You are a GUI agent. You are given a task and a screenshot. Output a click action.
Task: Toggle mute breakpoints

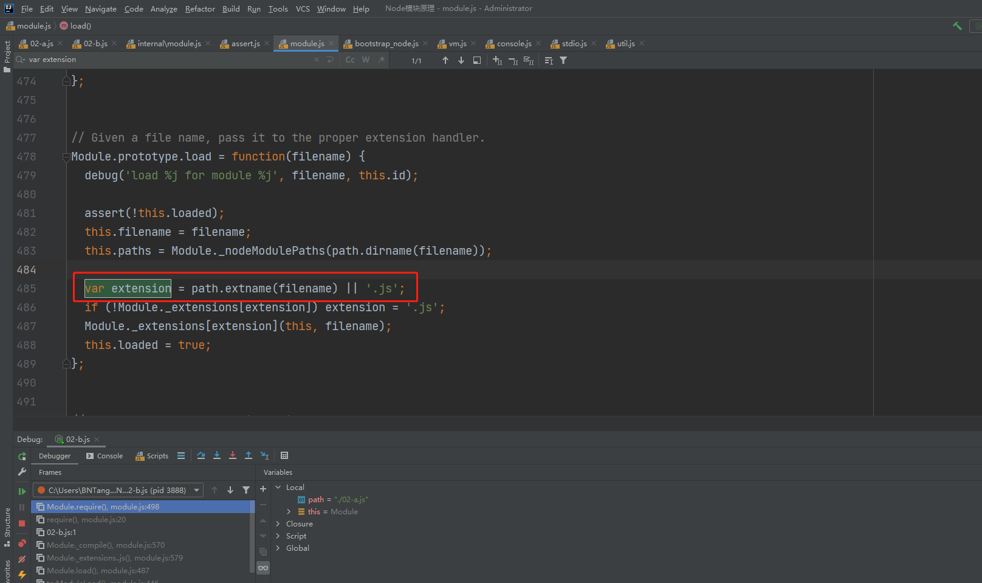22,559
